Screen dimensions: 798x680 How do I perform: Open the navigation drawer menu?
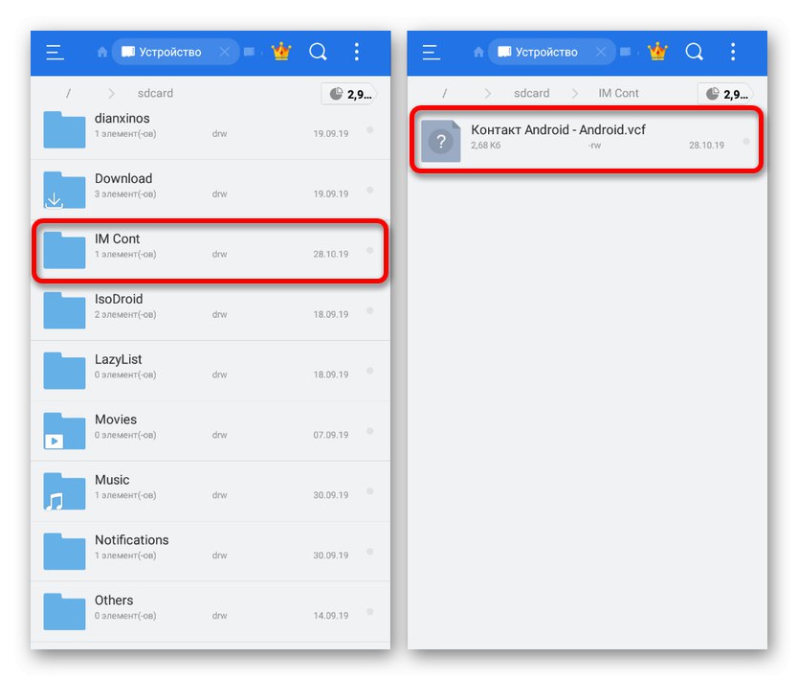[55, 52]
